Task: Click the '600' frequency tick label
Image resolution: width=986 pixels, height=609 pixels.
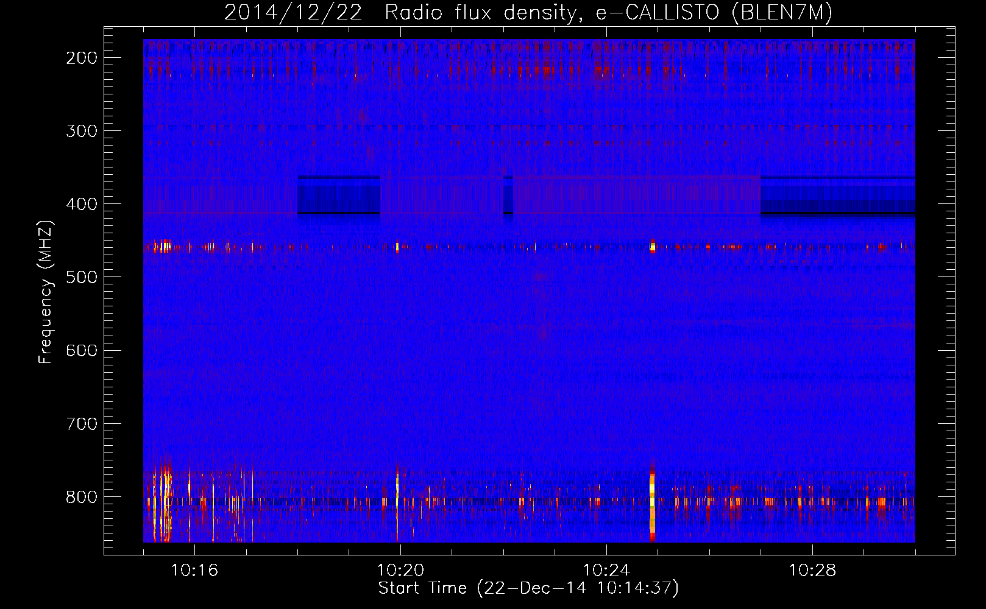Action: (x=81, y=350)
